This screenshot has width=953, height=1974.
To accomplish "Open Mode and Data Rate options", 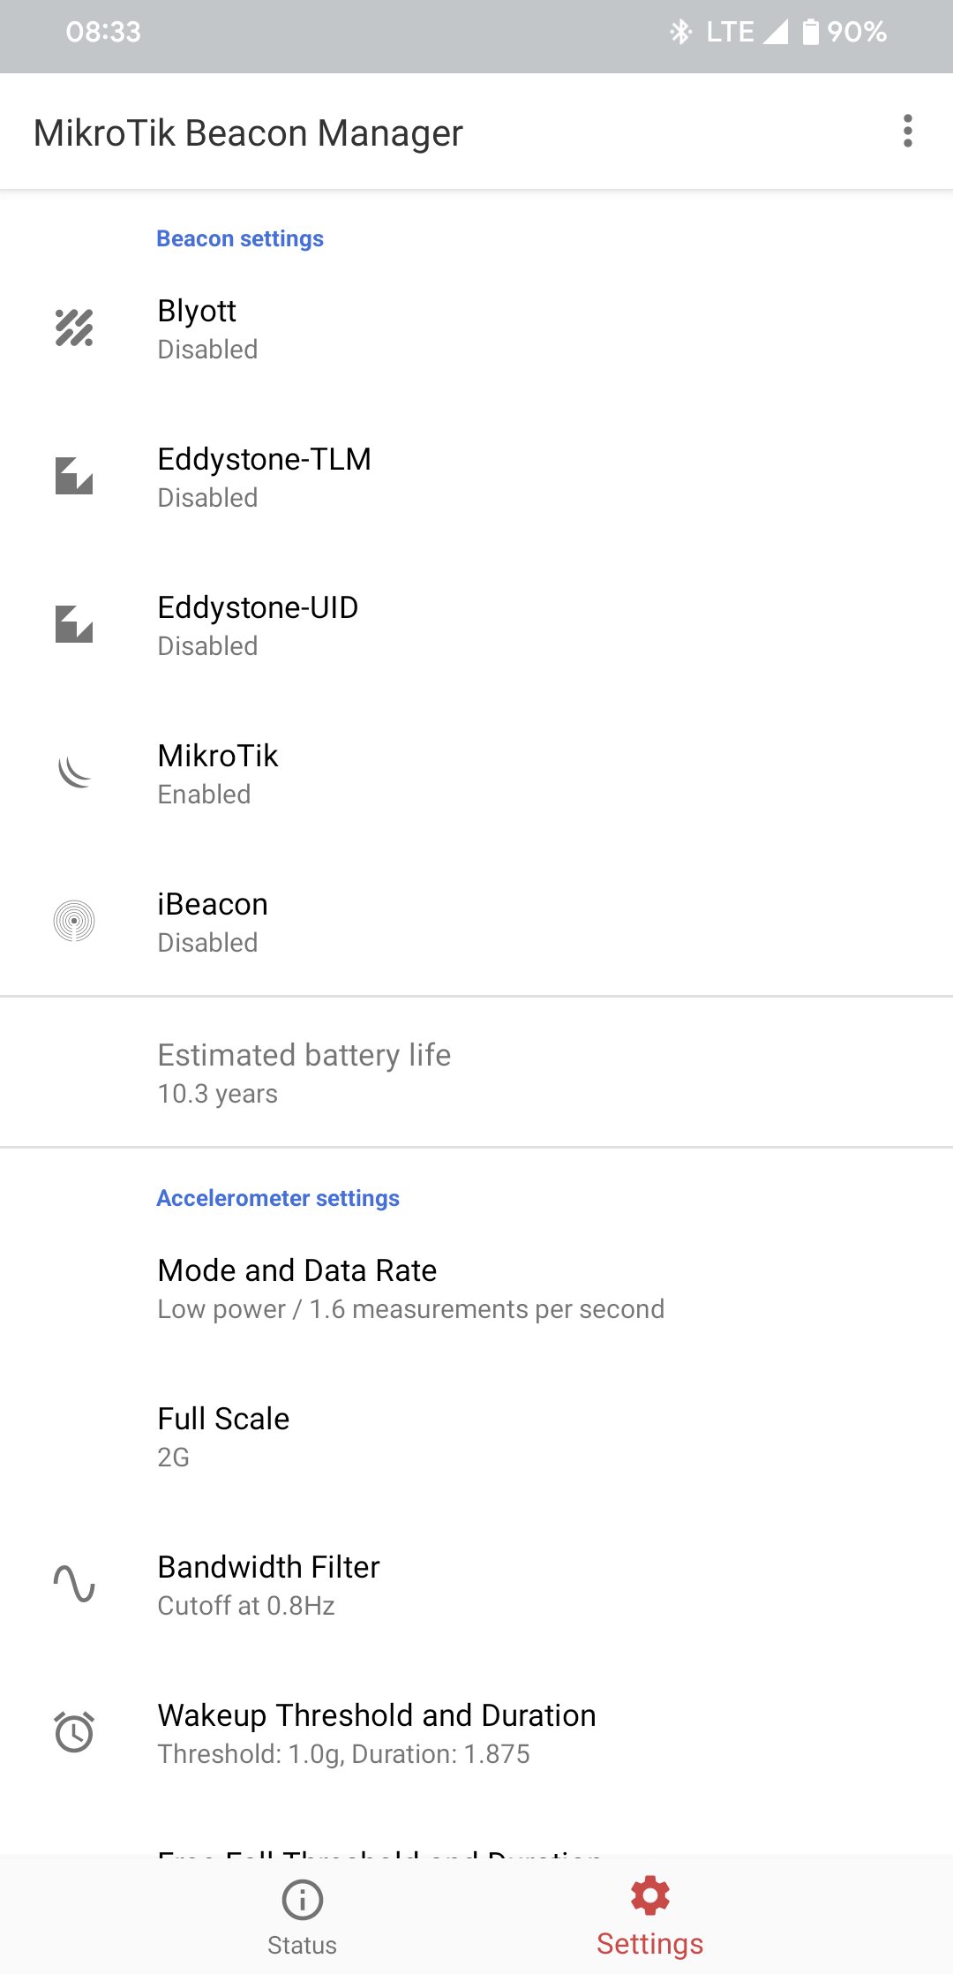I will pyautogui.click(x=476, y=1289).
